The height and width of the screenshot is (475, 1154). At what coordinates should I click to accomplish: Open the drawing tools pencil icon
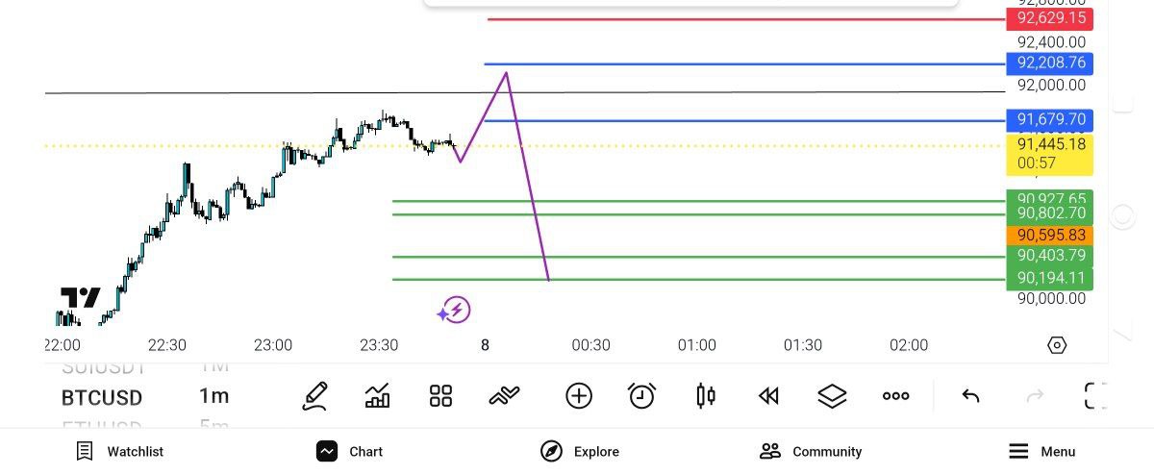click(314, 396)
